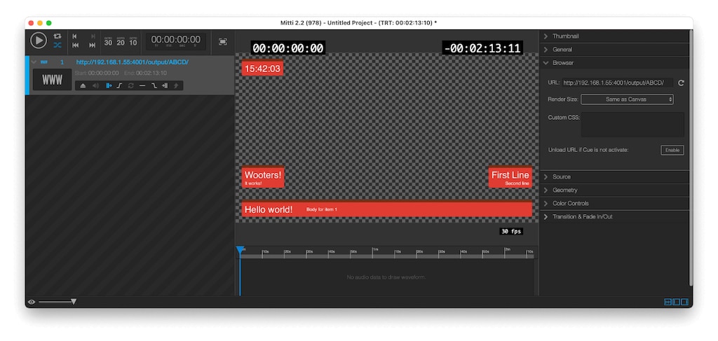
Task: Toggle the fullscreen output icon
Action: [223, 41]
